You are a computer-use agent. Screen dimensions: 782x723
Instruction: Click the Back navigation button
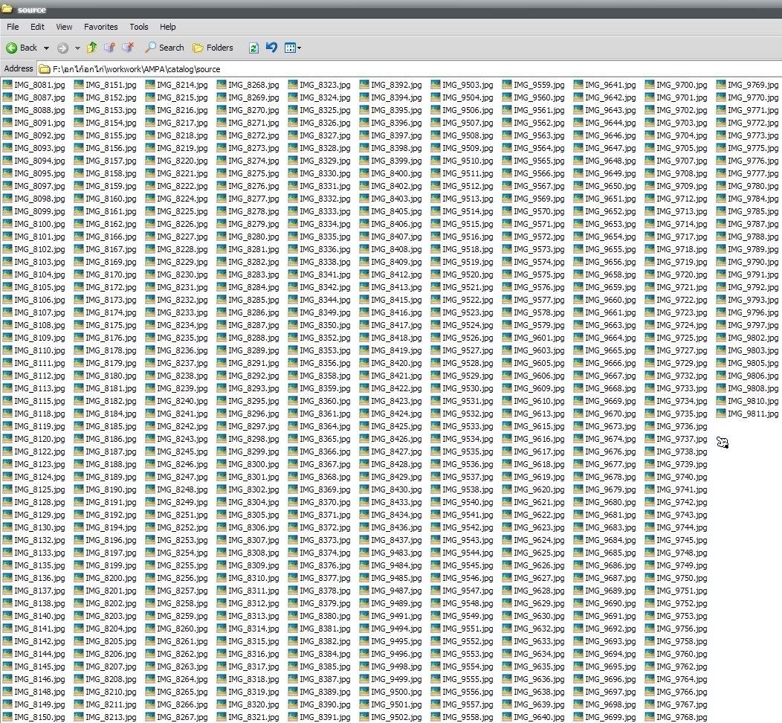click(21, 48)
